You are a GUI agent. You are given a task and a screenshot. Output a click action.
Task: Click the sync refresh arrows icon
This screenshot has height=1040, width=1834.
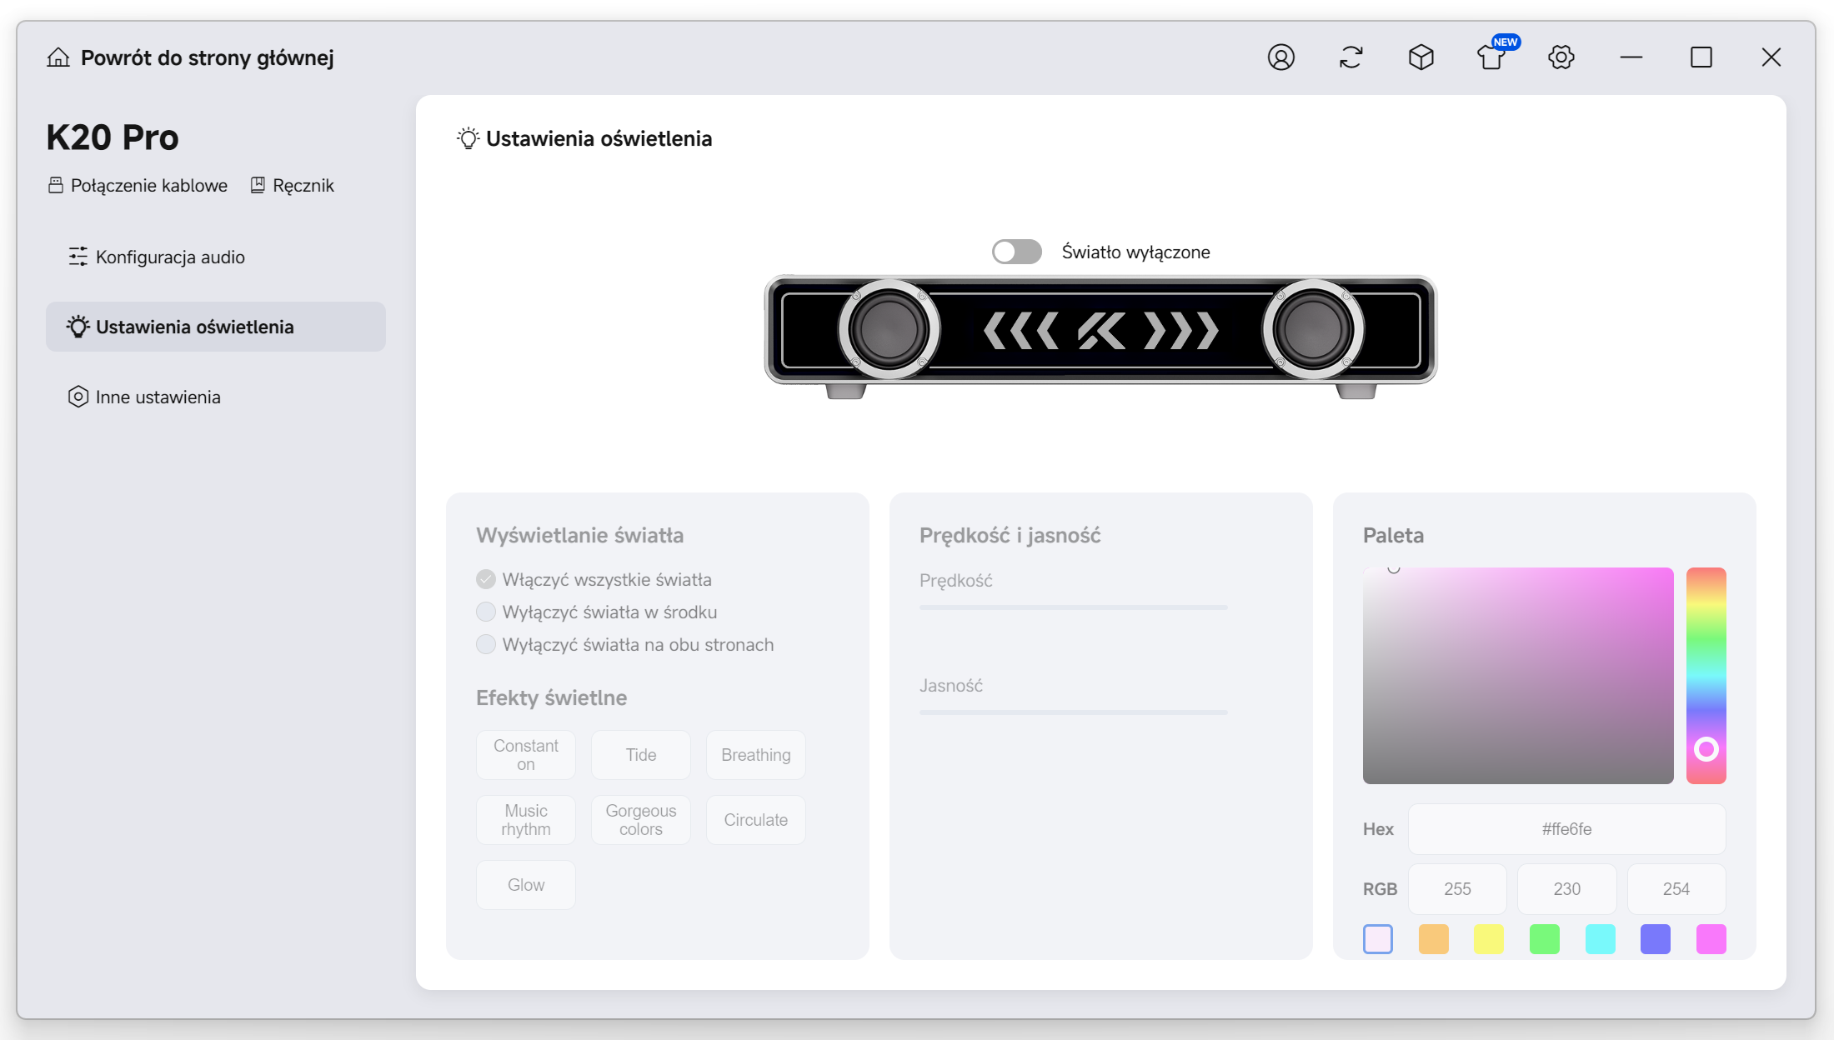click(x=1351, y=57)
